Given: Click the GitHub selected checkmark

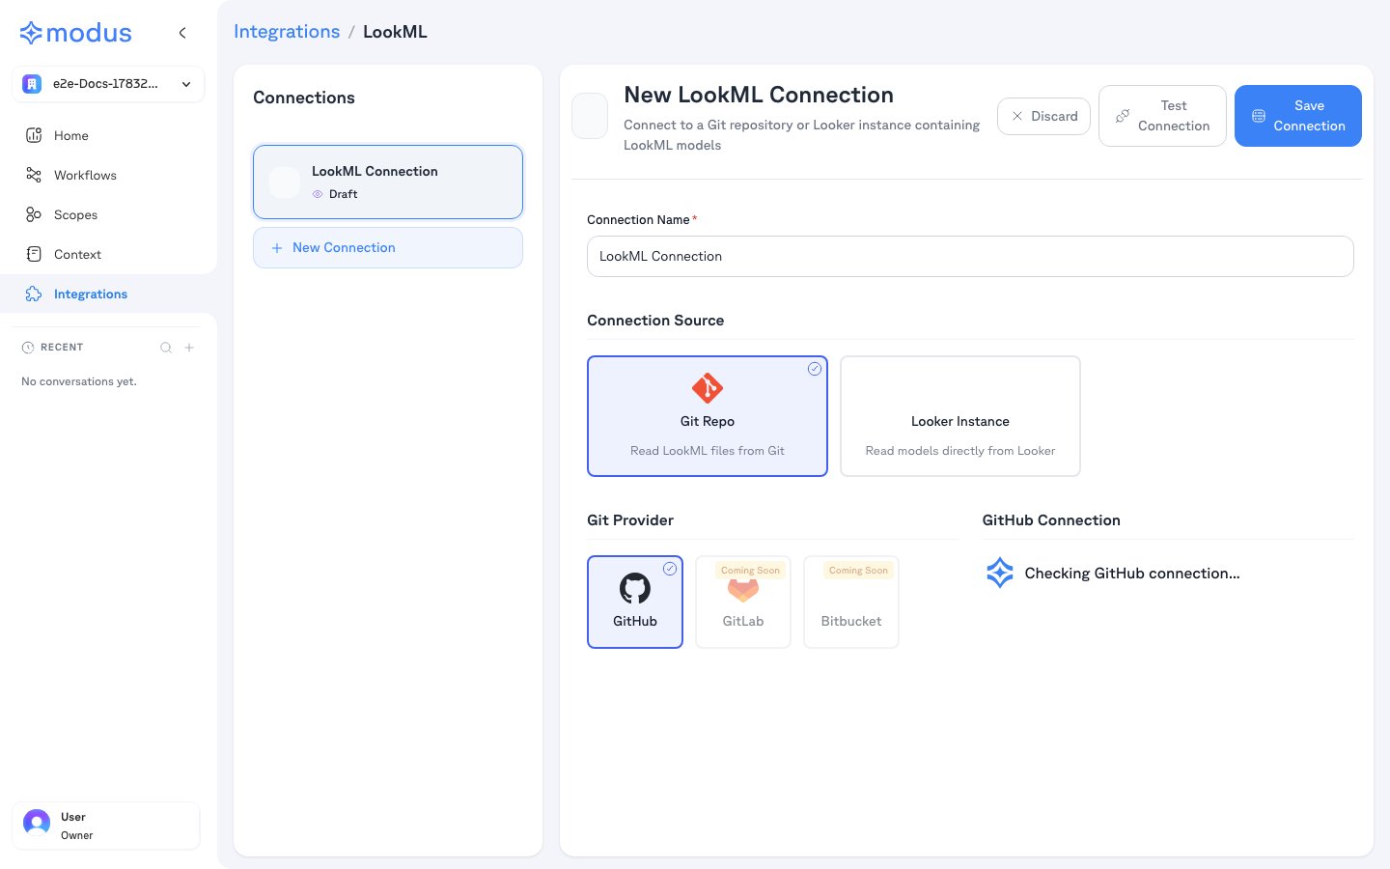Looking at the screenshot, I should click(x=670, y=569).
